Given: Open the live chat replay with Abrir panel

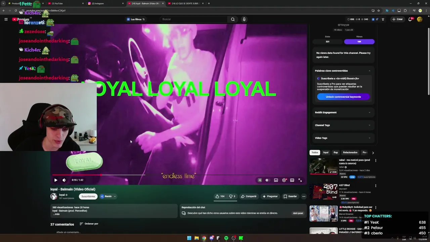Looking at the screenshot, I should click(x=298, y=213).
